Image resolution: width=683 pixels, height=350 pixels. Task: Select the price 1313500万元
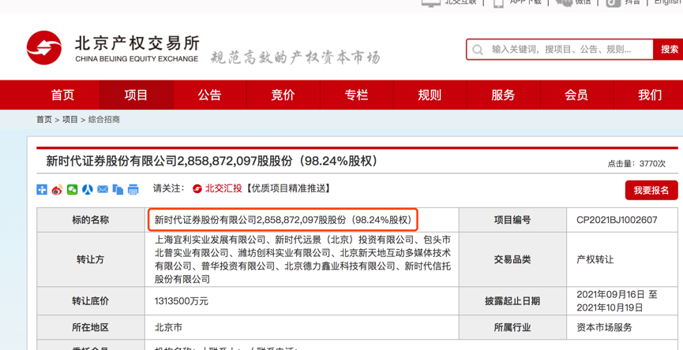182,301
